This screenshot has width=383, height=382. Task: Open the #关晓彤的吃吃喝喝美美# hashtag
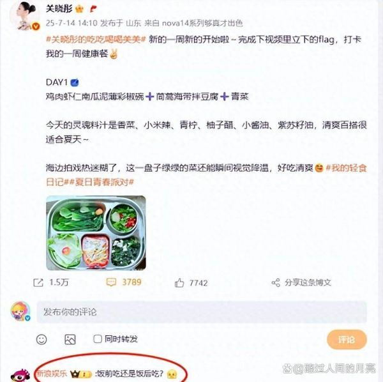(x=96, y=40)
